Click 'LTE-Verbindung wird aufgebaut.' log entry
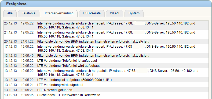212x99 pixels. click(x=106, y=85)
